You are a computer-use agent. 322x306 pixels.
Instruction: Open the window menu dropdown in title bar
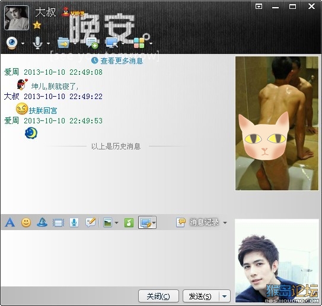coord(259,7)
